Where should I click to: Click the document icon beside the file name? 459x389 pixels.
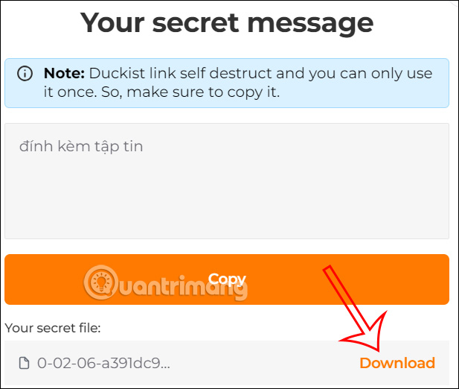coord(24,363)
